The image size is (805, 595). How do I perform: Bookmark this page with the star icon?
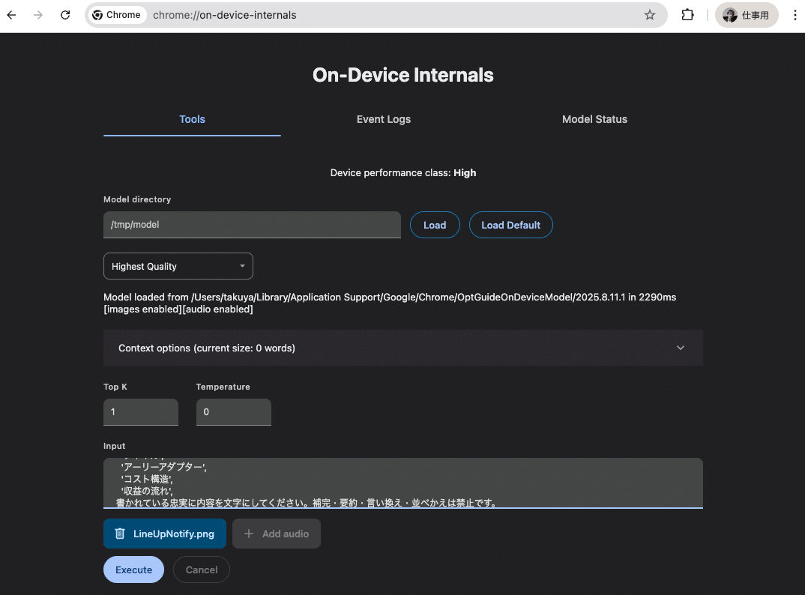[x=649, y=15]
